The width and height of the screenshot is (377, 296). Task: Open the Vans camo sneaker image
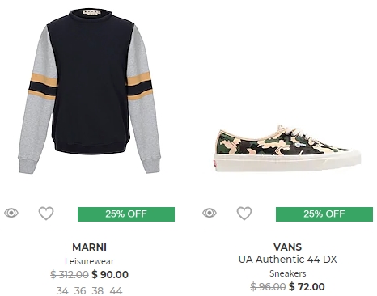click(288, 149)
